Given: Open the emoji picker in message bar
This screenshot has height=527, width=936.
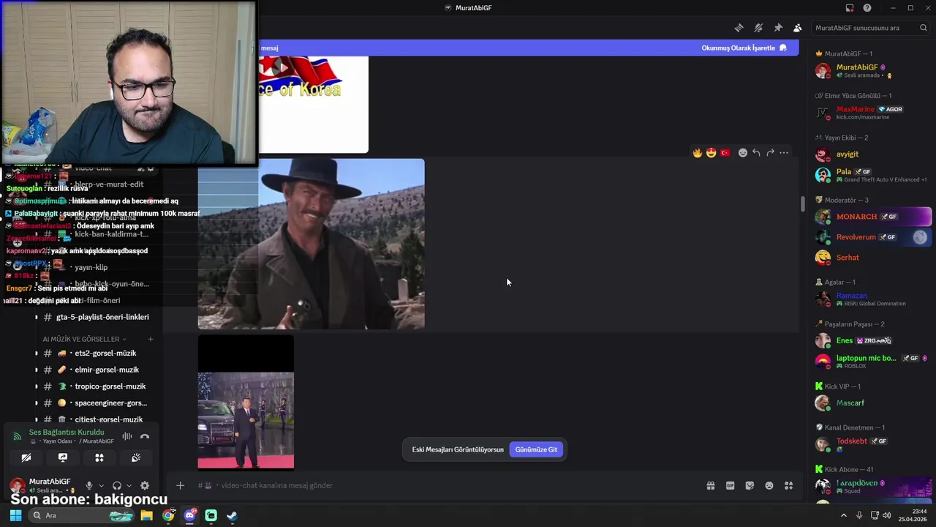Looking at the screenshot, I should 769,485.
